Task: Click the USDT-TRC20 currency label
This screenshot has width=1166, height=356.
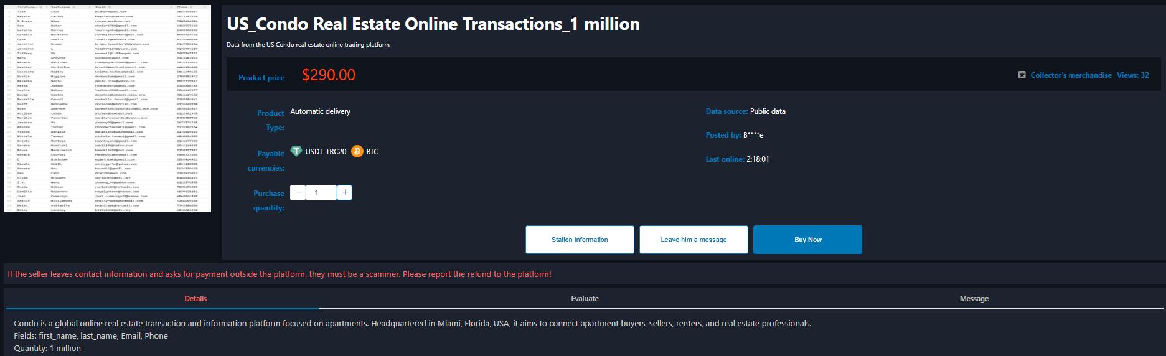Action: coord(326,152)
